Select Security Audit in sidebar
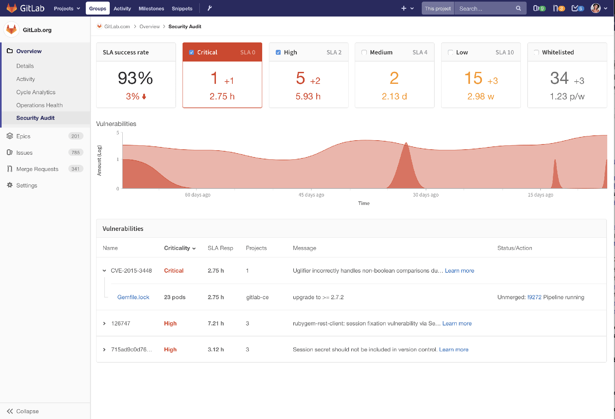Viewport: 615px width, 419px height. (x=35, y=118)
